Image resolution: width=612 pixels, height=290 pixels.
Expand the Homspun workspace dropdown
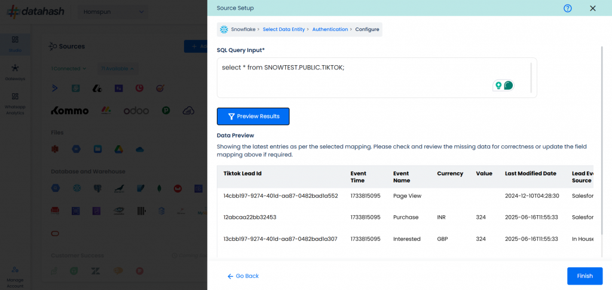pos(113,12)
